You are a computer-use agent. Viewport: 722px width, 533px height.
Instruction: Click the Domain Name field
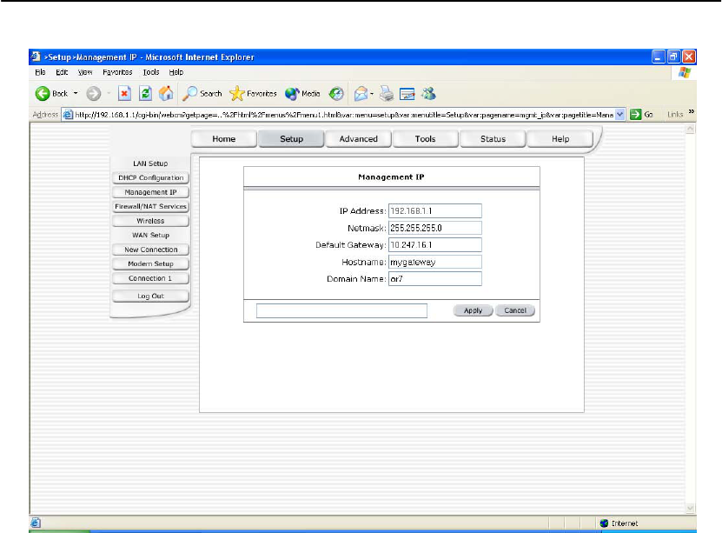[435, 279]
